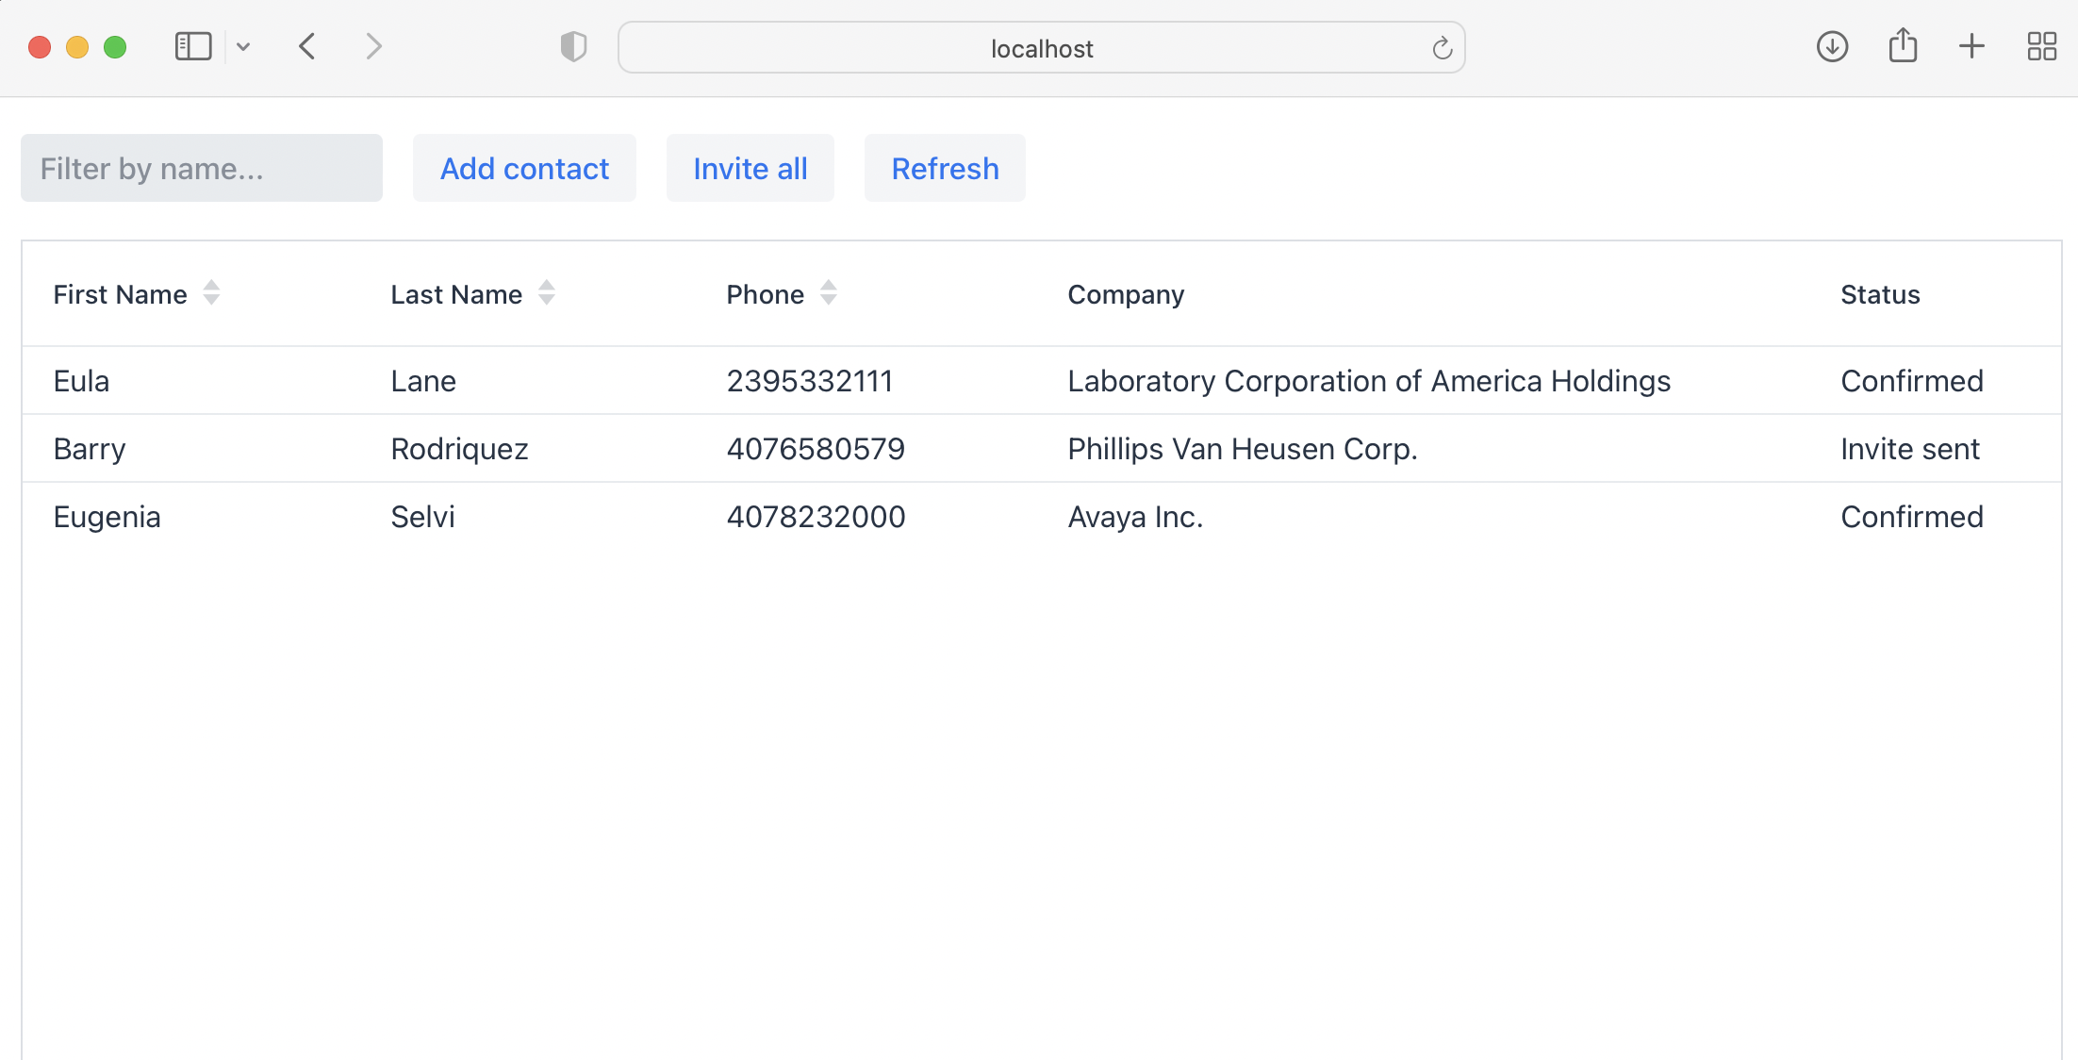
Task: Show the tab overview grid icon
Action: (x=2041, y=46)
